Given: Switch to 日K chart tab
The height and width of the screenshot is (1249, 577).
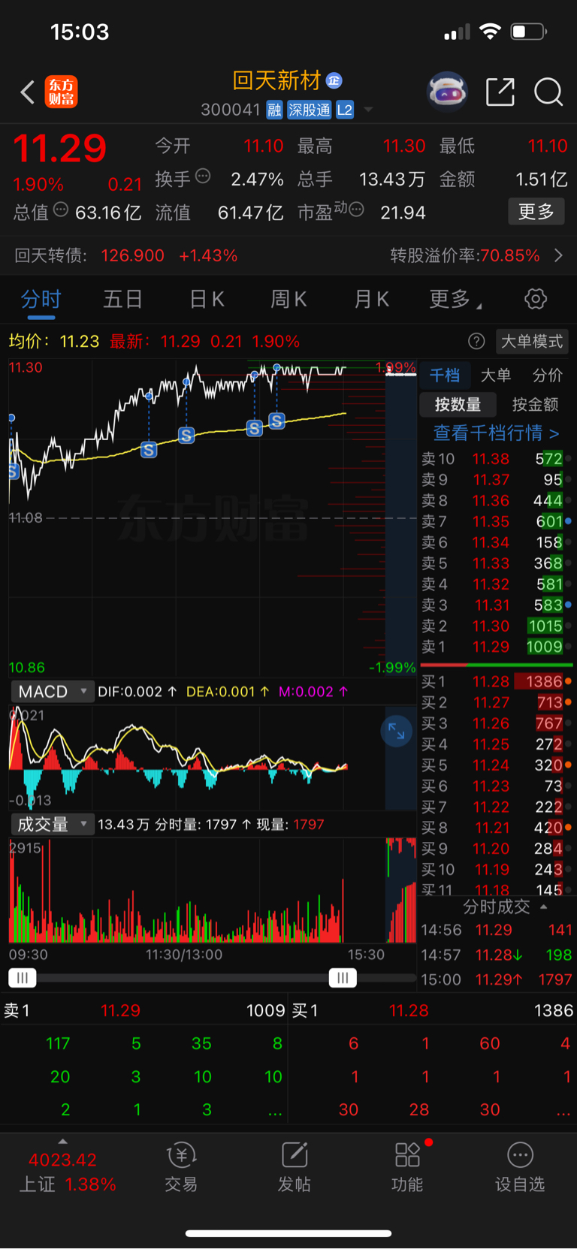Looking at the screenshot, I should click(207, 299).
